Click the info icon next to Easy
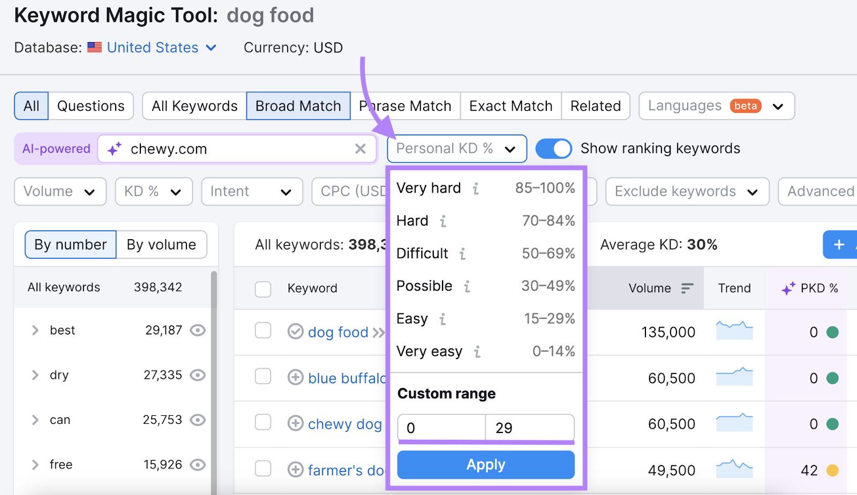The width and height of the screenshot is (857, 495). tap(442, 319)
